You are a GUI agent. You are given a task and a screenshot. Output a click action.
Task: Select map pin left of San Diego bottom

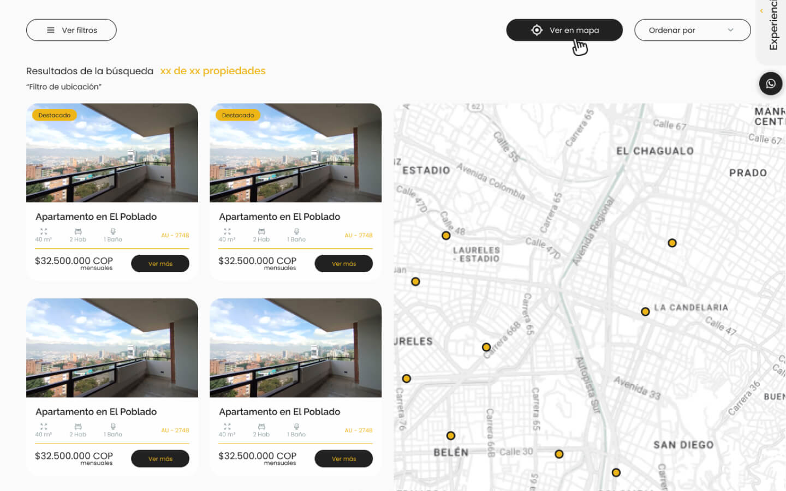point(616,472)
